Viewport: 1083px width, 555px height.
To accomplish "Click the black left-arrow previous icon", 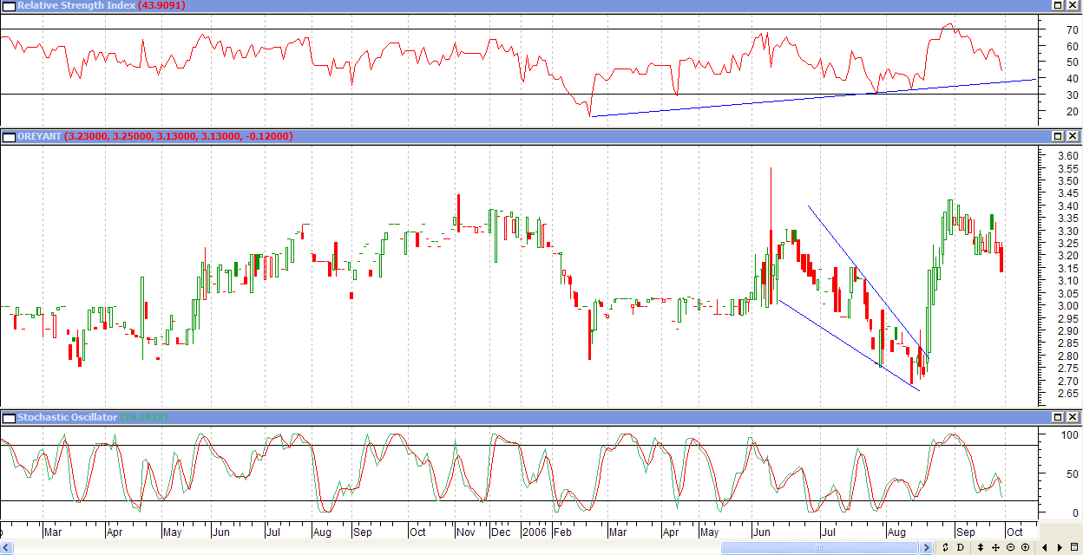I will click(1045, 547).
